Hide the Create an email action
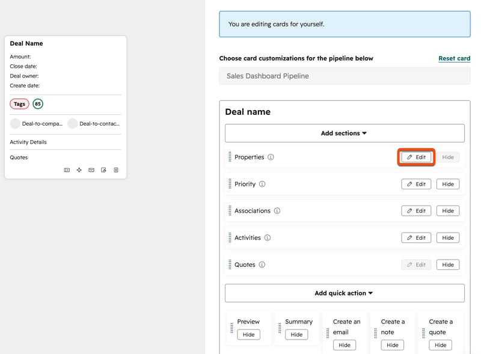The width and height of the screenshot is (481, 354). [x=345, y=345]
